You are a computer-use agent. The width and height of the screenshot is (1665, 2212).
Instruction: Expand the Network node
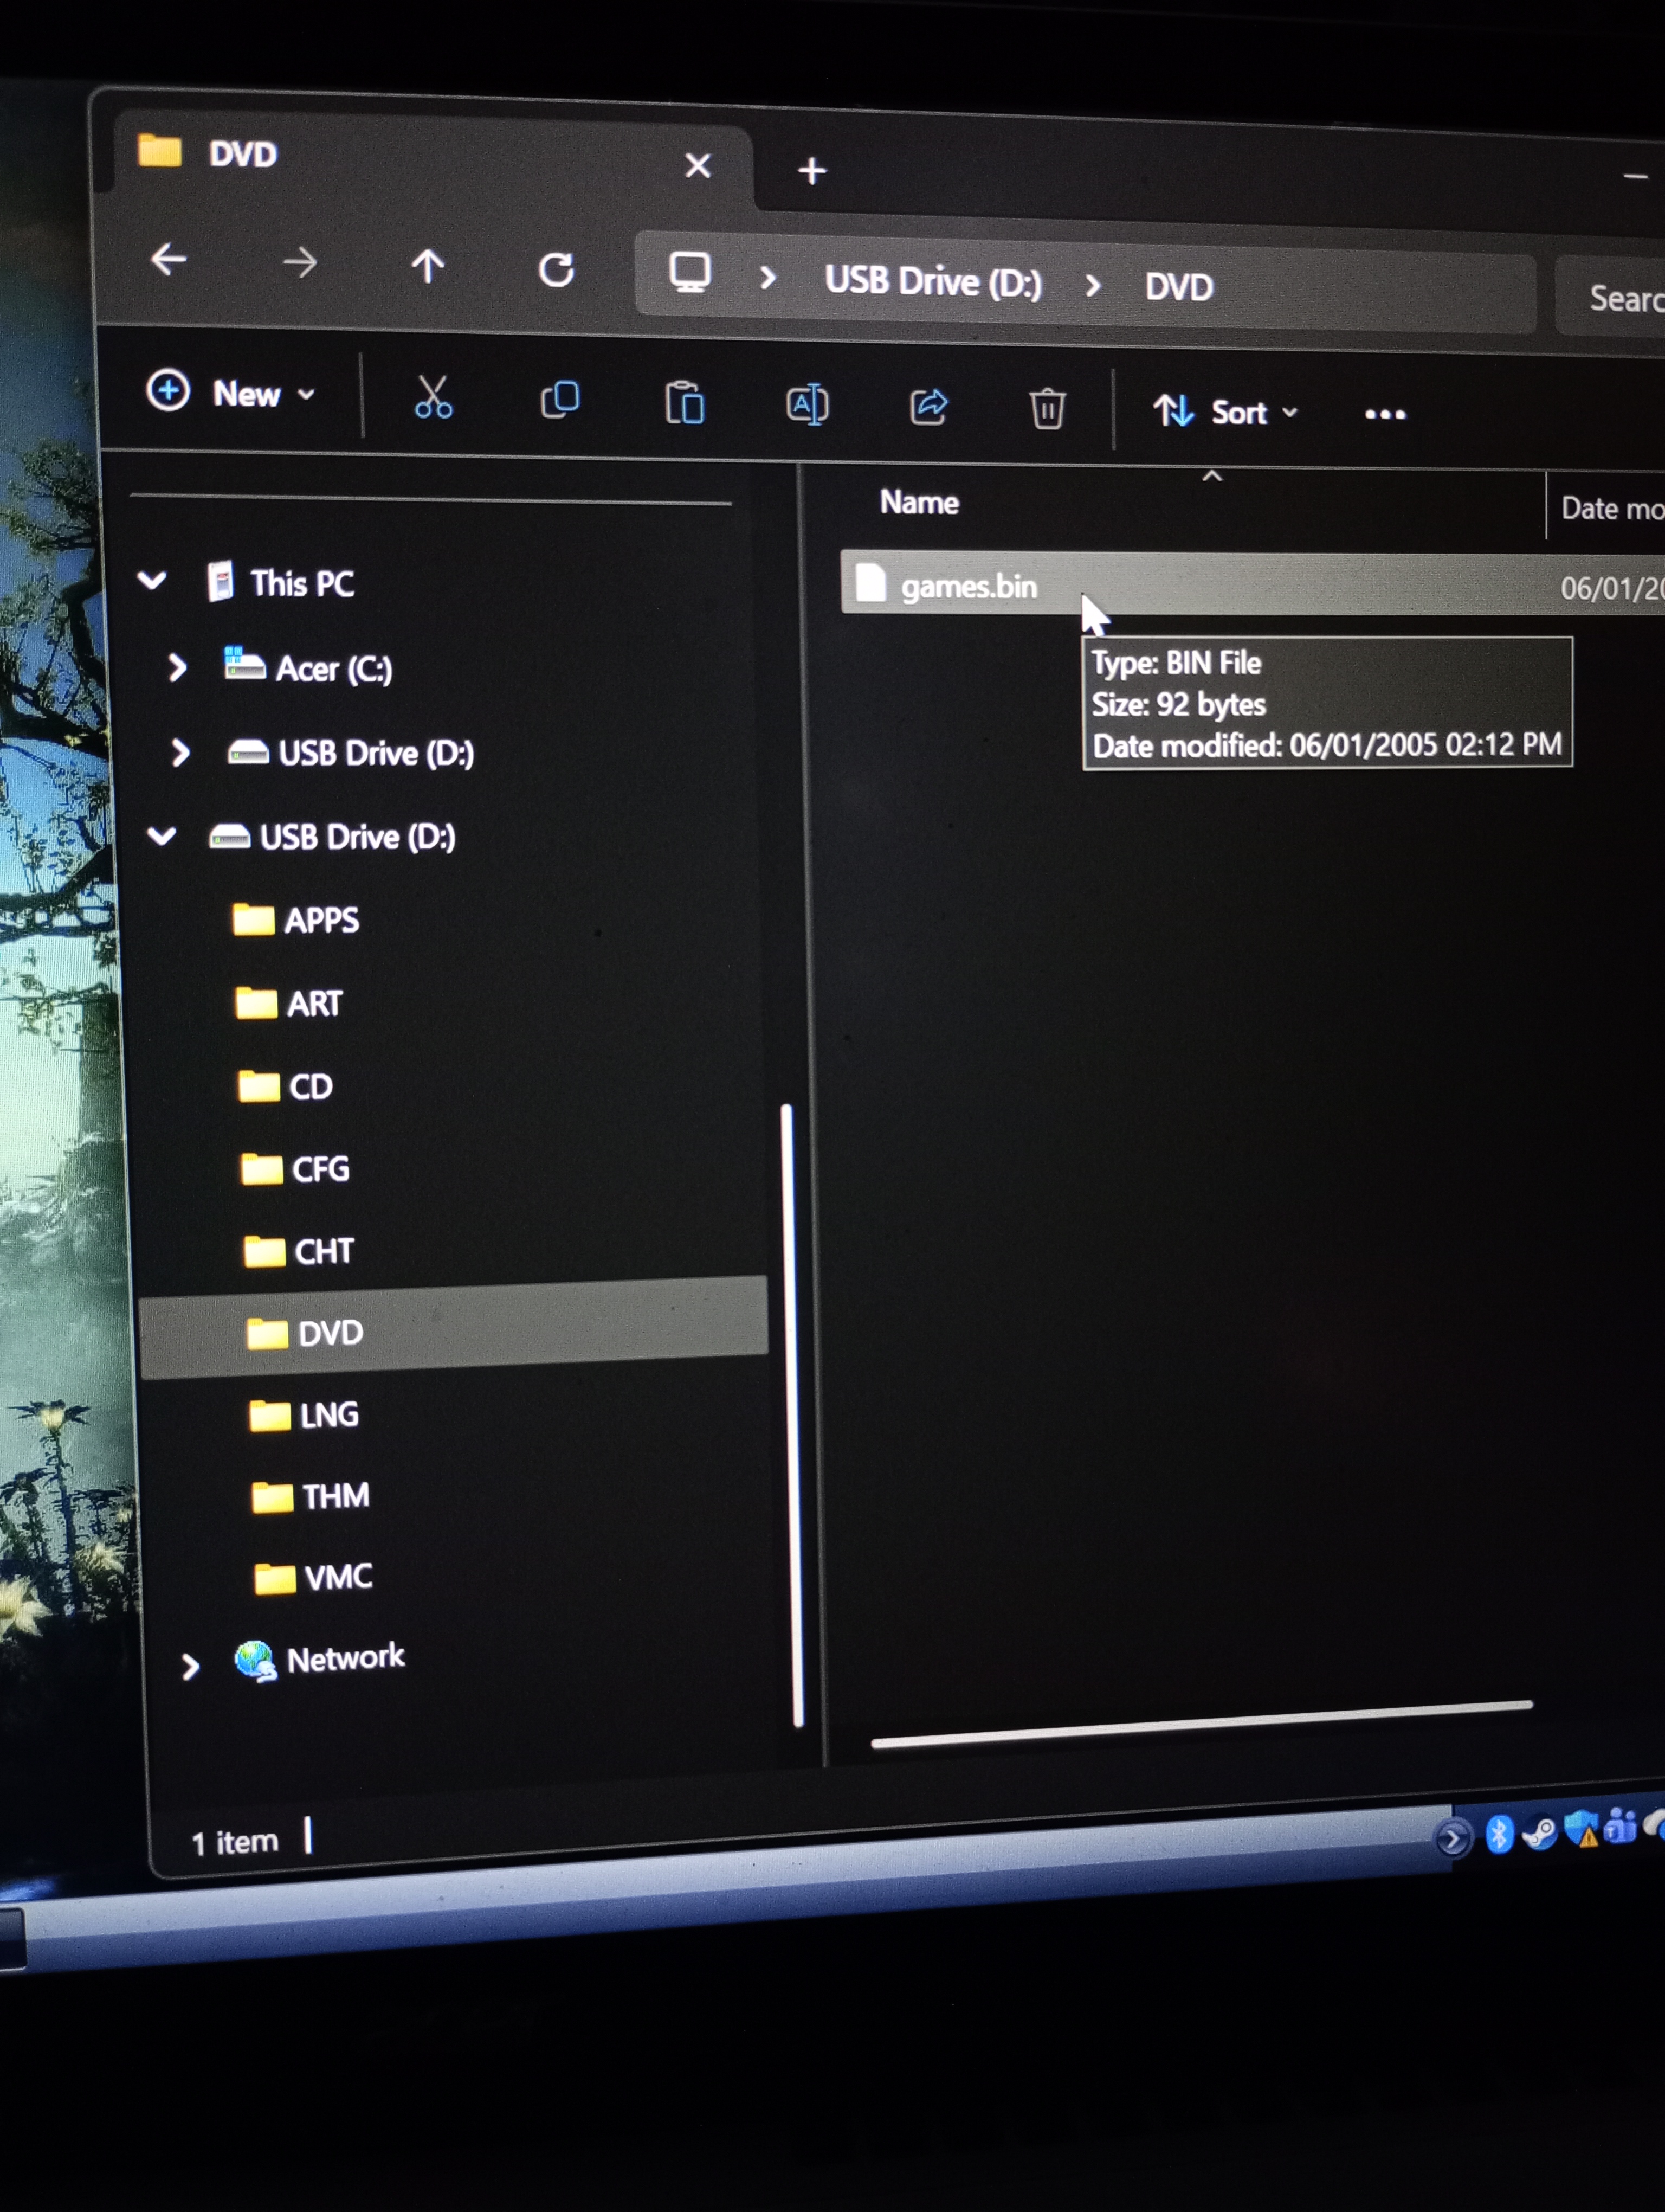(x=190, y=1665)
